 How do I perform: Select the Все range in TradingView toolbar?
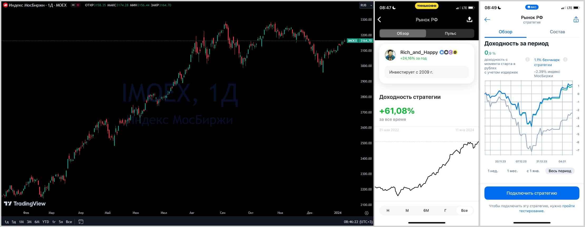point(69,222)
